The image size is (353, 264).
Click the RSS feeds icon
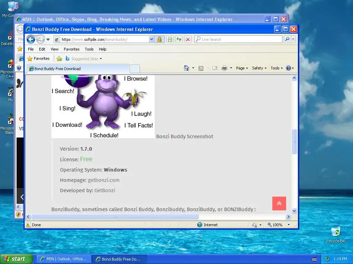coord(201,68)
